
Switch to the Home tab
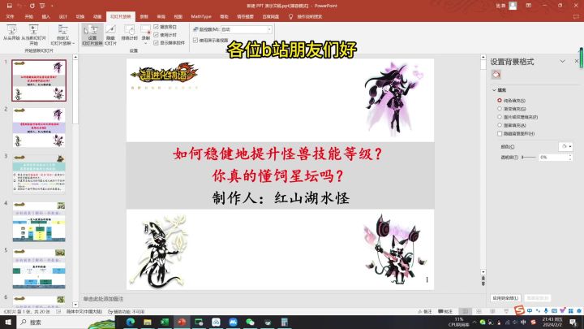[28, 16]
